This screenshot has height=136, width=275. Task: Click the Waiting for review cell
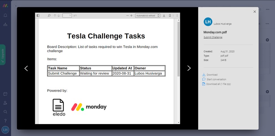tap(96, 73)
